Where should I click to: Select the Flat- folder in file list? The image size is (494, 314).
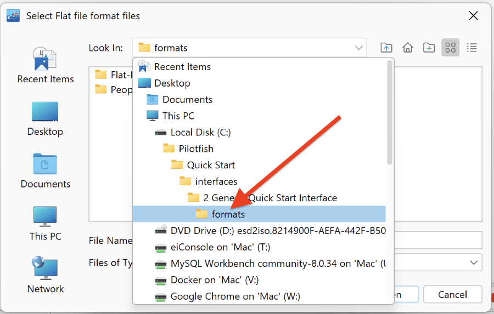click(114, 75)
